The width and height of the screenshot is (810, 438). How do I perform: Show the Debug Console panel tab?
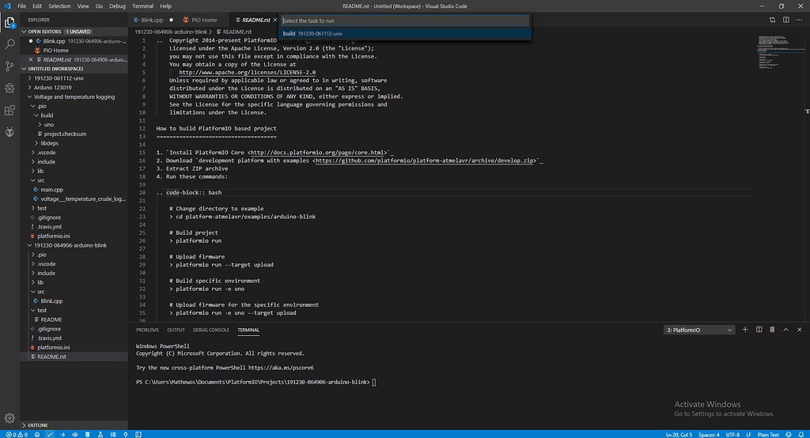pos(210,330)
